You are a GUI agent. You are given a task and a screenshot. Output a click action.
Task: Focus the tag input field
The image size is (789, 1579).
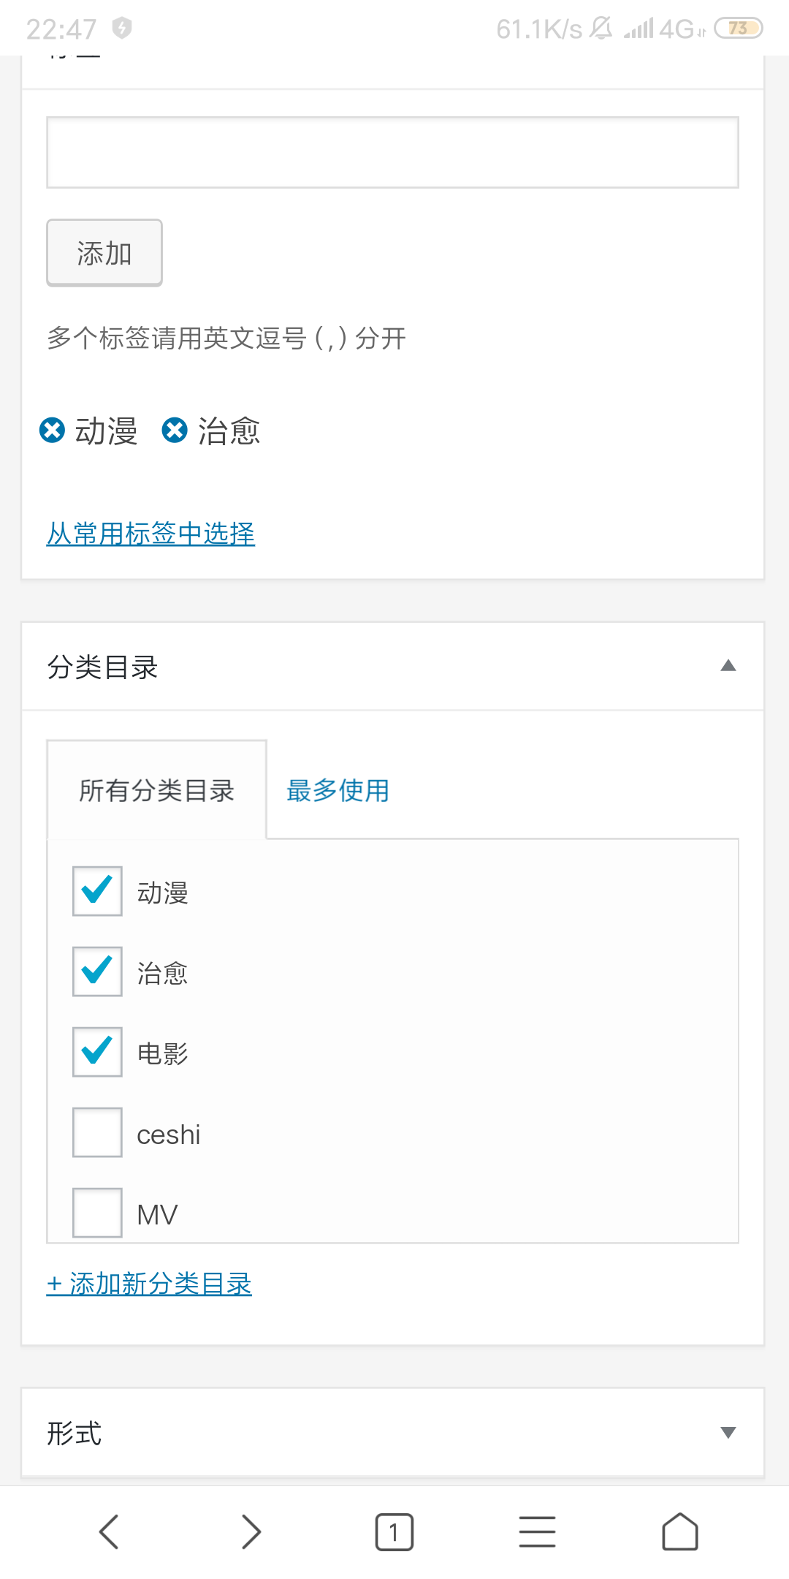(392, 152)
